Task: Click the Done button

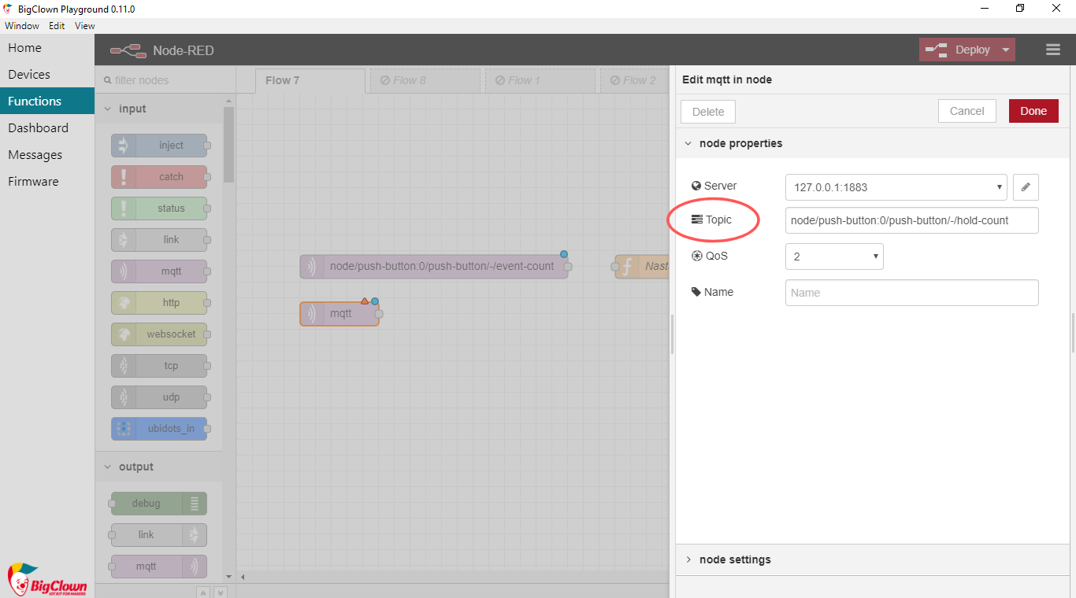Action: tap(1033, 111)
